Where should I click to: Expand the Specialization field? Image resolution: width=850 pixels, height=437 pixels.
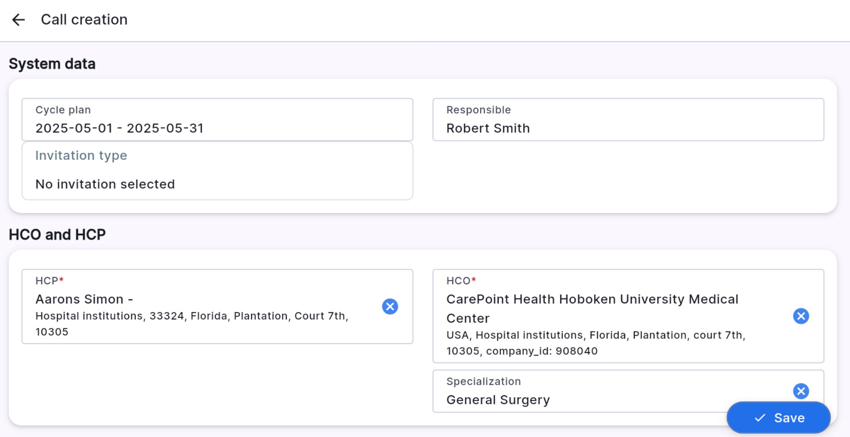pos(592,392)
